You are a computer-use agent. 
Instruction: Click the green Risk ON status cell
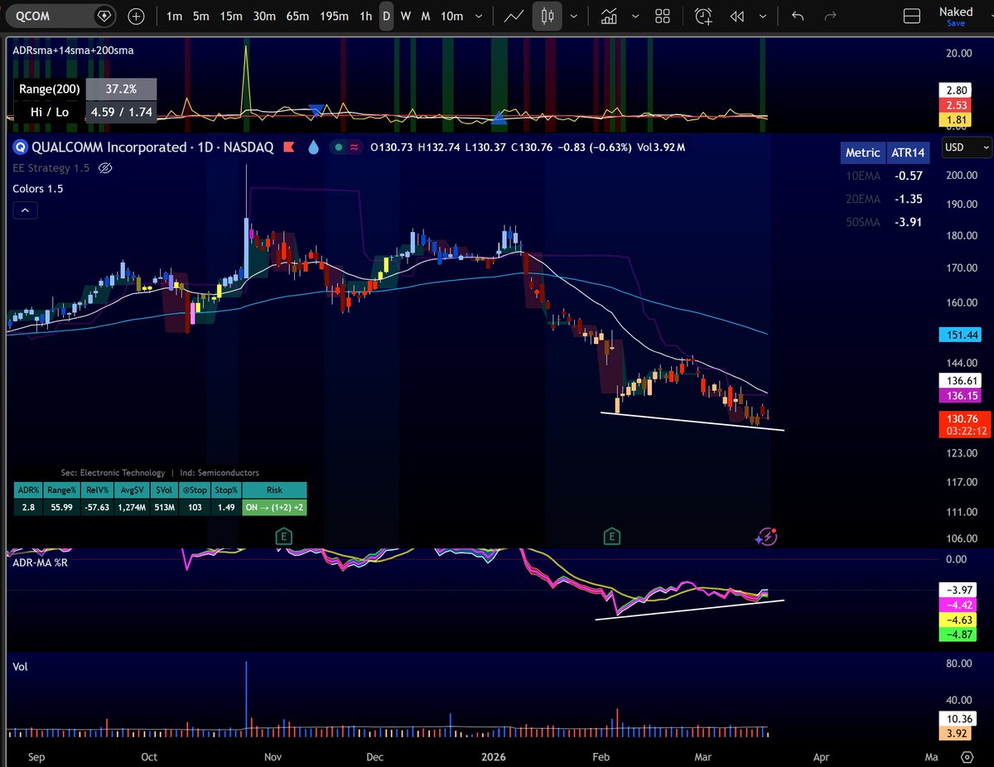point(274,506)
